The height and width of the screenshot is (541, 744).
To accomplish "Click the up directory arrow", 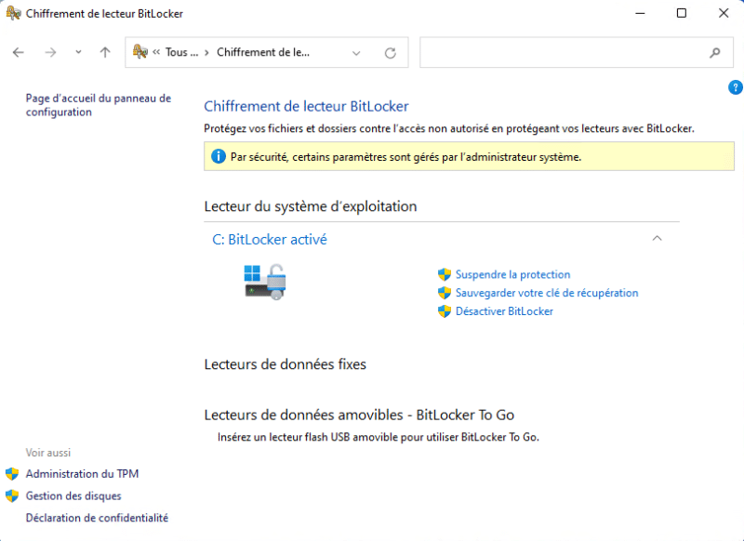I will click(x=105, y=53).
